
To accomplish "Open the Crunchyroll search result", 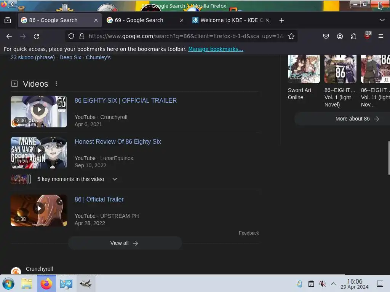I will click(x=39, y=269).
